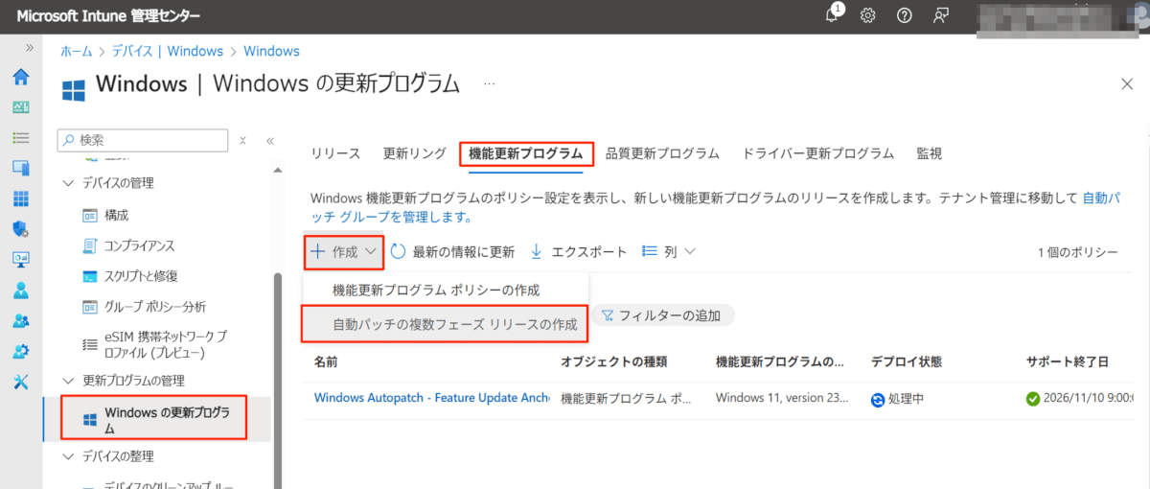Open Dashboard chart icon in left rail
The height and width of the screenshot is (489, 1150).
pos(20,107)
